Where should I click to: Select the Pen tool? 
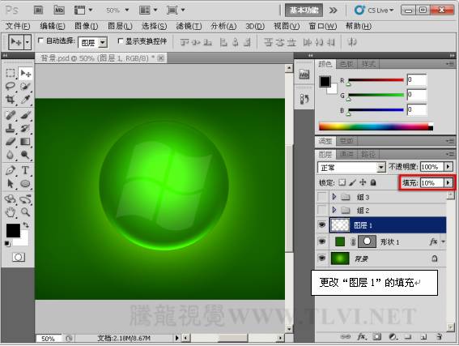coord(11,170)
